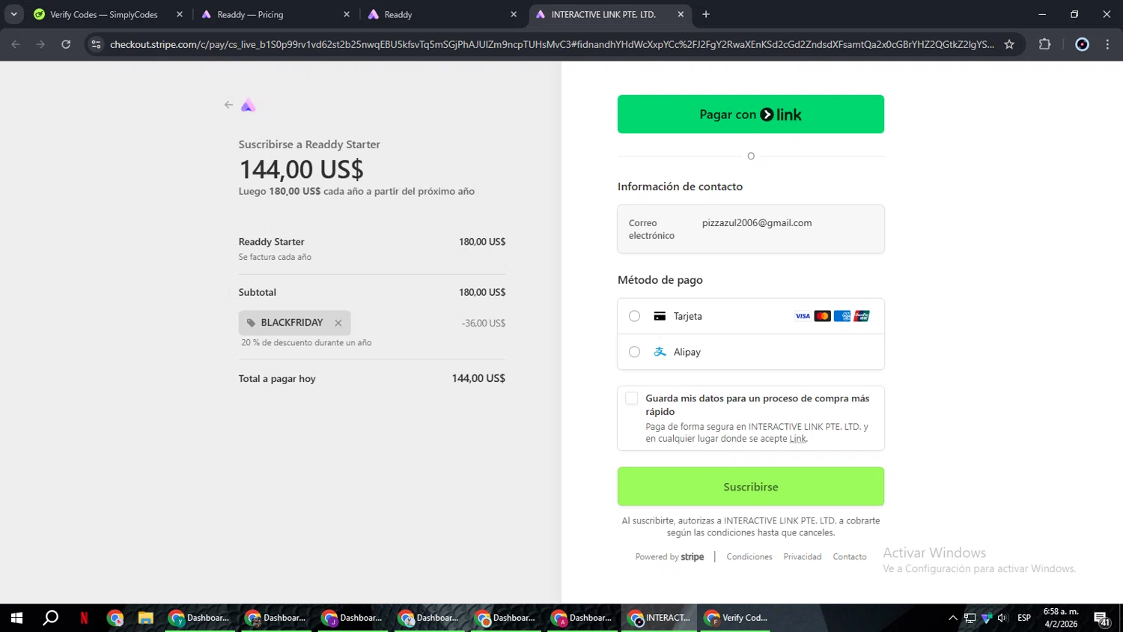Reload the checkout page
Image resolution: width=1123 pixels, height=632 pixels.
click(66, 44)
